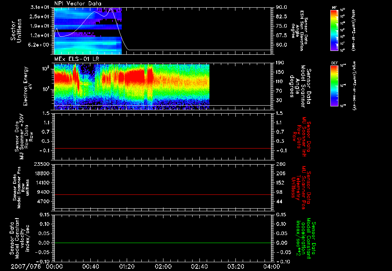Image resolution: width=392 pixels, height=271 pixels.
Task: Click the 67.5 degree tick value
Action: click(x=281, y=36)
